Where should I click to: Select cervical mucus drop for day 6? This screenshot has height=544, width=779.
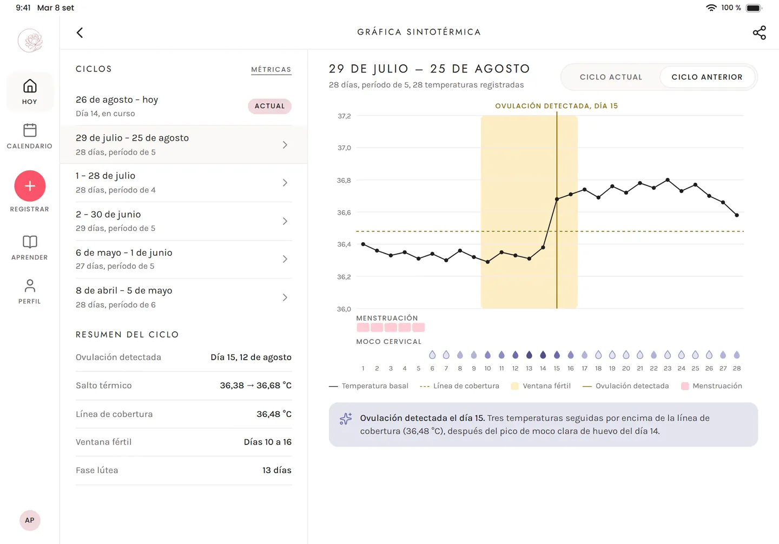[x=432, y=355]
